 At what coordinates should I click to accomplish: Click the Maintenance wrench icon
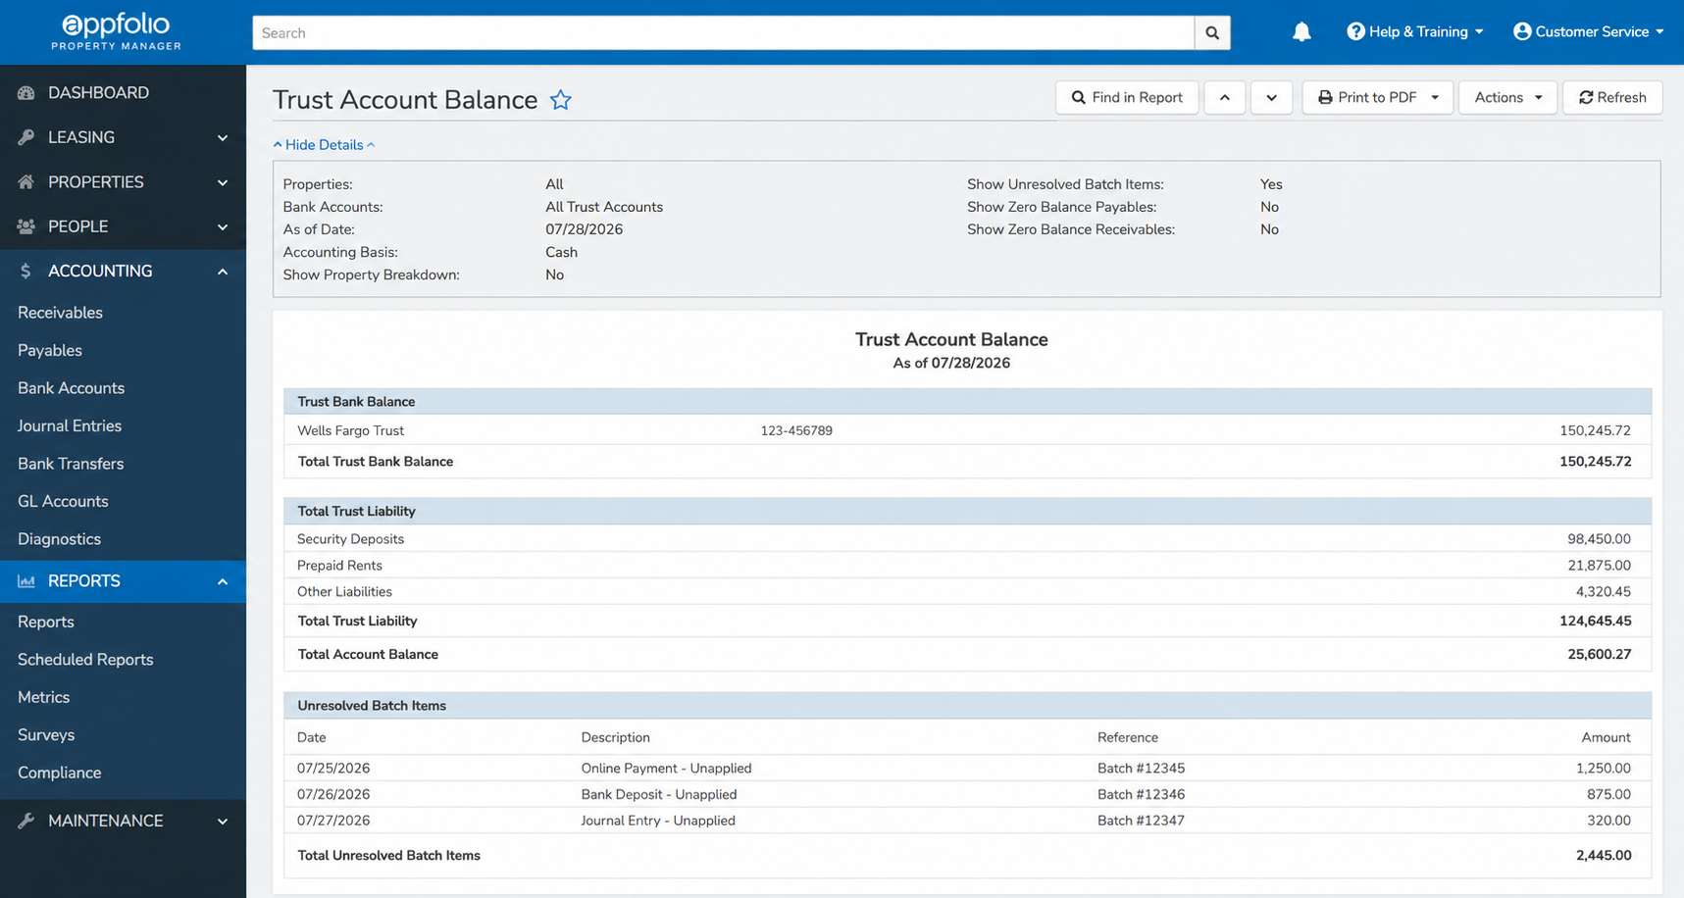coord(26,821)
